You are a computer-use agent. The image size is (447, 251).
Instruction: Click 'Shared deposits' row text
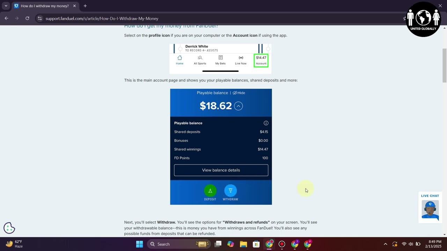pyautogui.click(x=187, y=132)
